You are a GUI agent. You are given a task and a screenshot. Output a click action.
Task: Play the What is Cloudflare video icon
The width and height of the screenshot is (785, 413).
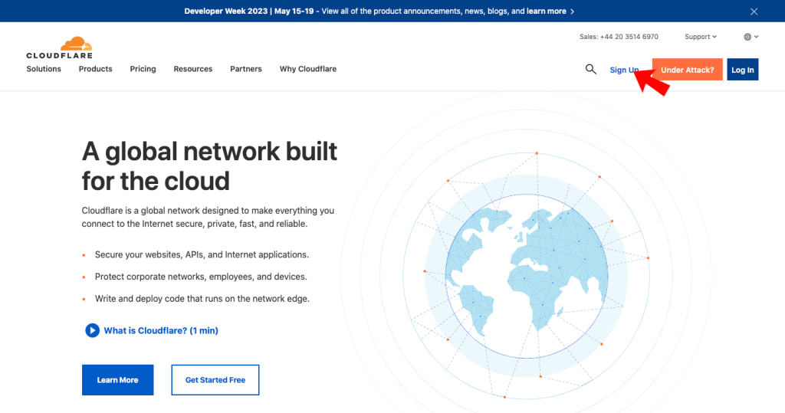coord(92,330)
